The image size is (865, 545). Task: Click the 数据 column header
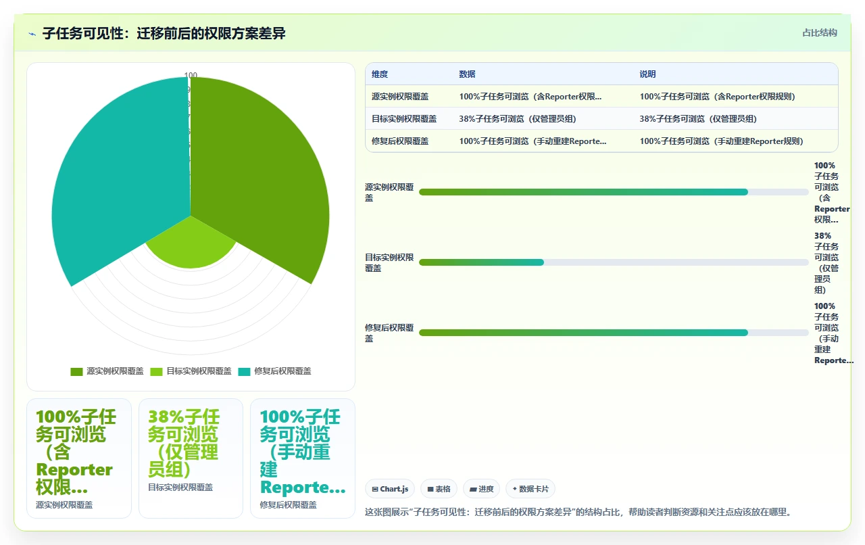pyautogui.click(x=468, y=74)
